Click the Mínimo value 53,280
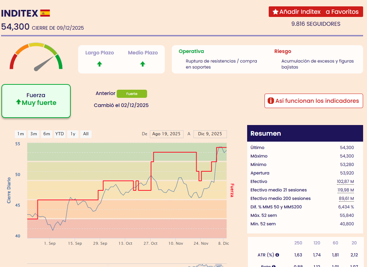 pos(347,164)
